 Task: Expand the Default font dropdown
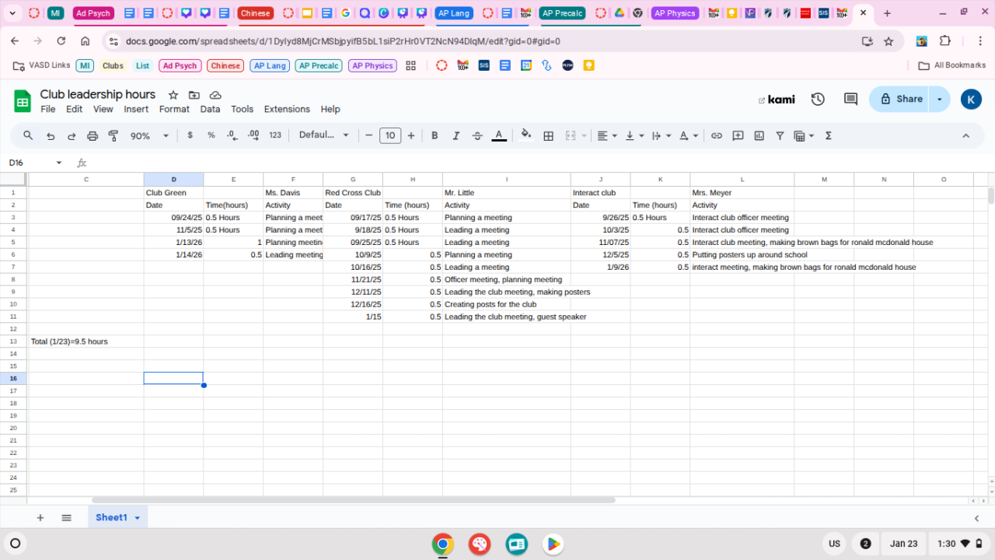pos(324,135)
